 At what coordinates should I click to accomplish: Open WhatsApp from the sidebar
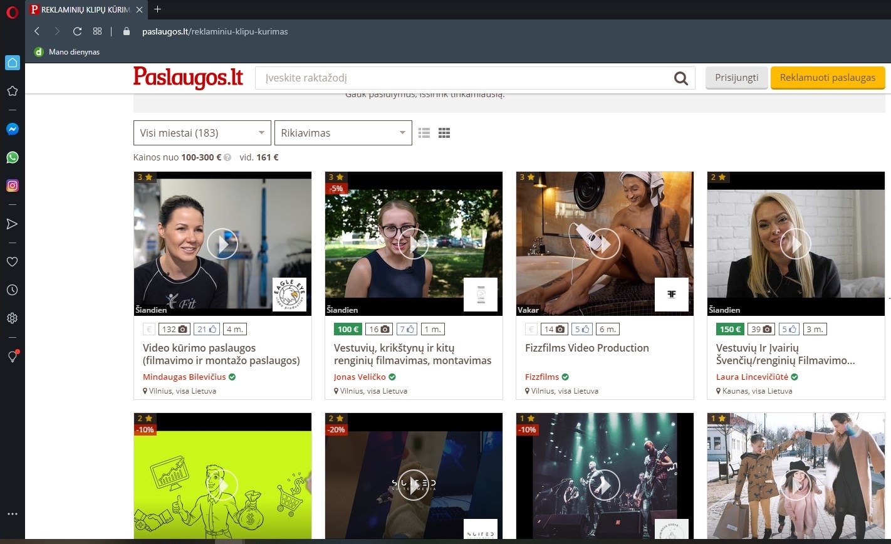(x=12, y=157)
